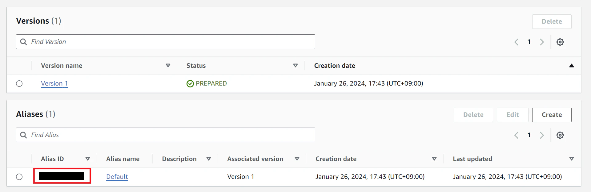Select the Version 1 radio button
The image size is (591, 192).
coord(19,84)
